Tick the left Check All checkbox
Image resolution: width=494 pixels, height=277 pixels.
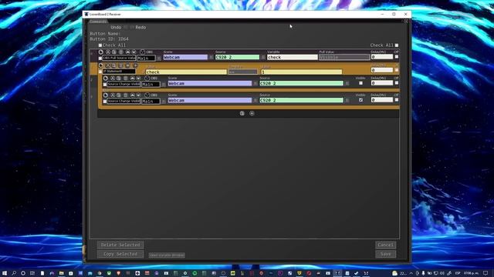click(x=100, y=45)
